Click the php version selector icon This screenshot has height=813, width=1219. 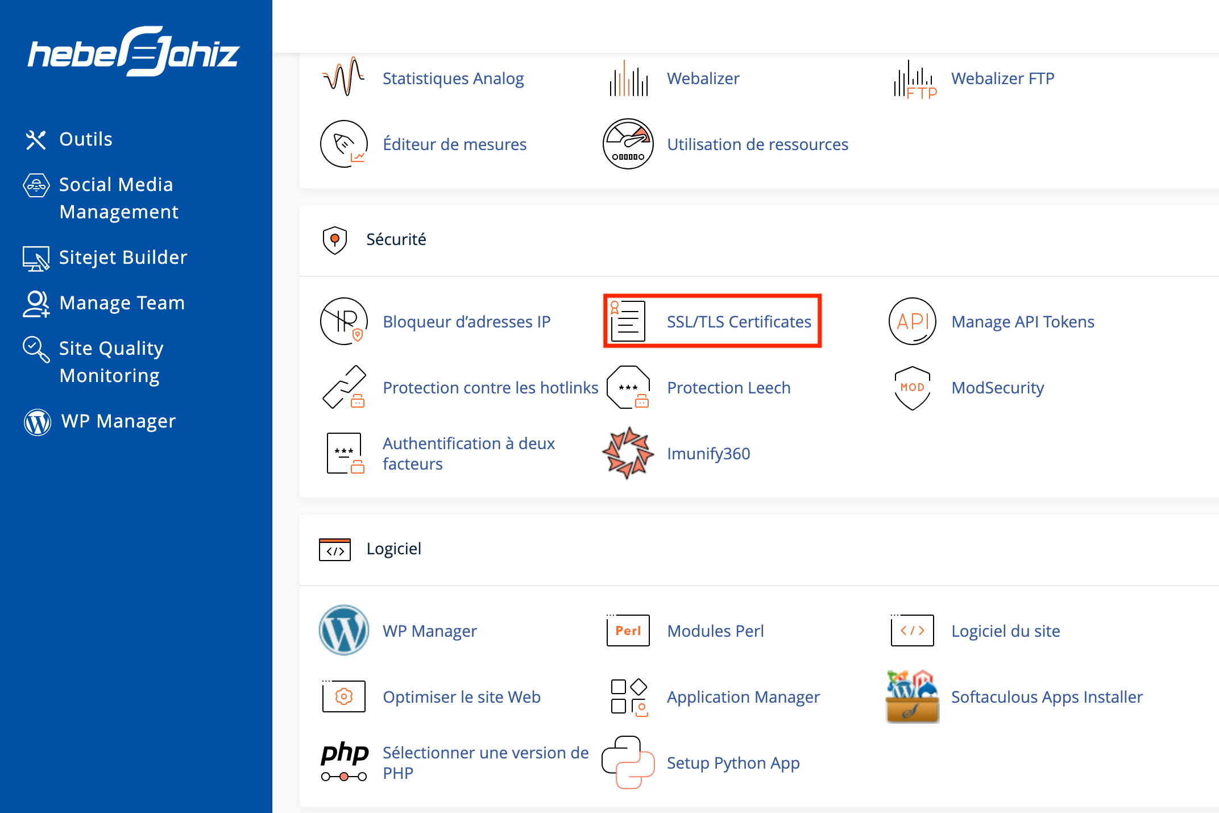(345, 762)
